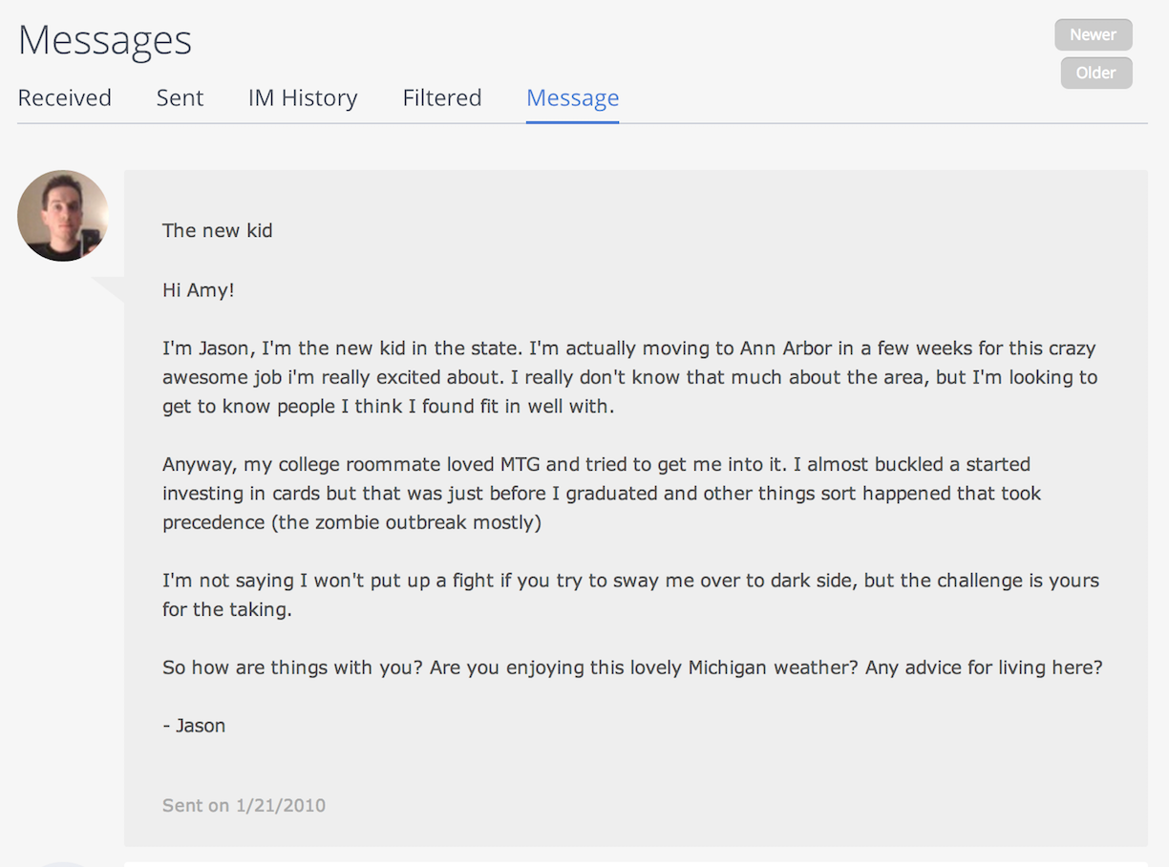1169x867 pixels.
Task: Click the speech bubble pointer beside avatar
Action: (110, 288)
